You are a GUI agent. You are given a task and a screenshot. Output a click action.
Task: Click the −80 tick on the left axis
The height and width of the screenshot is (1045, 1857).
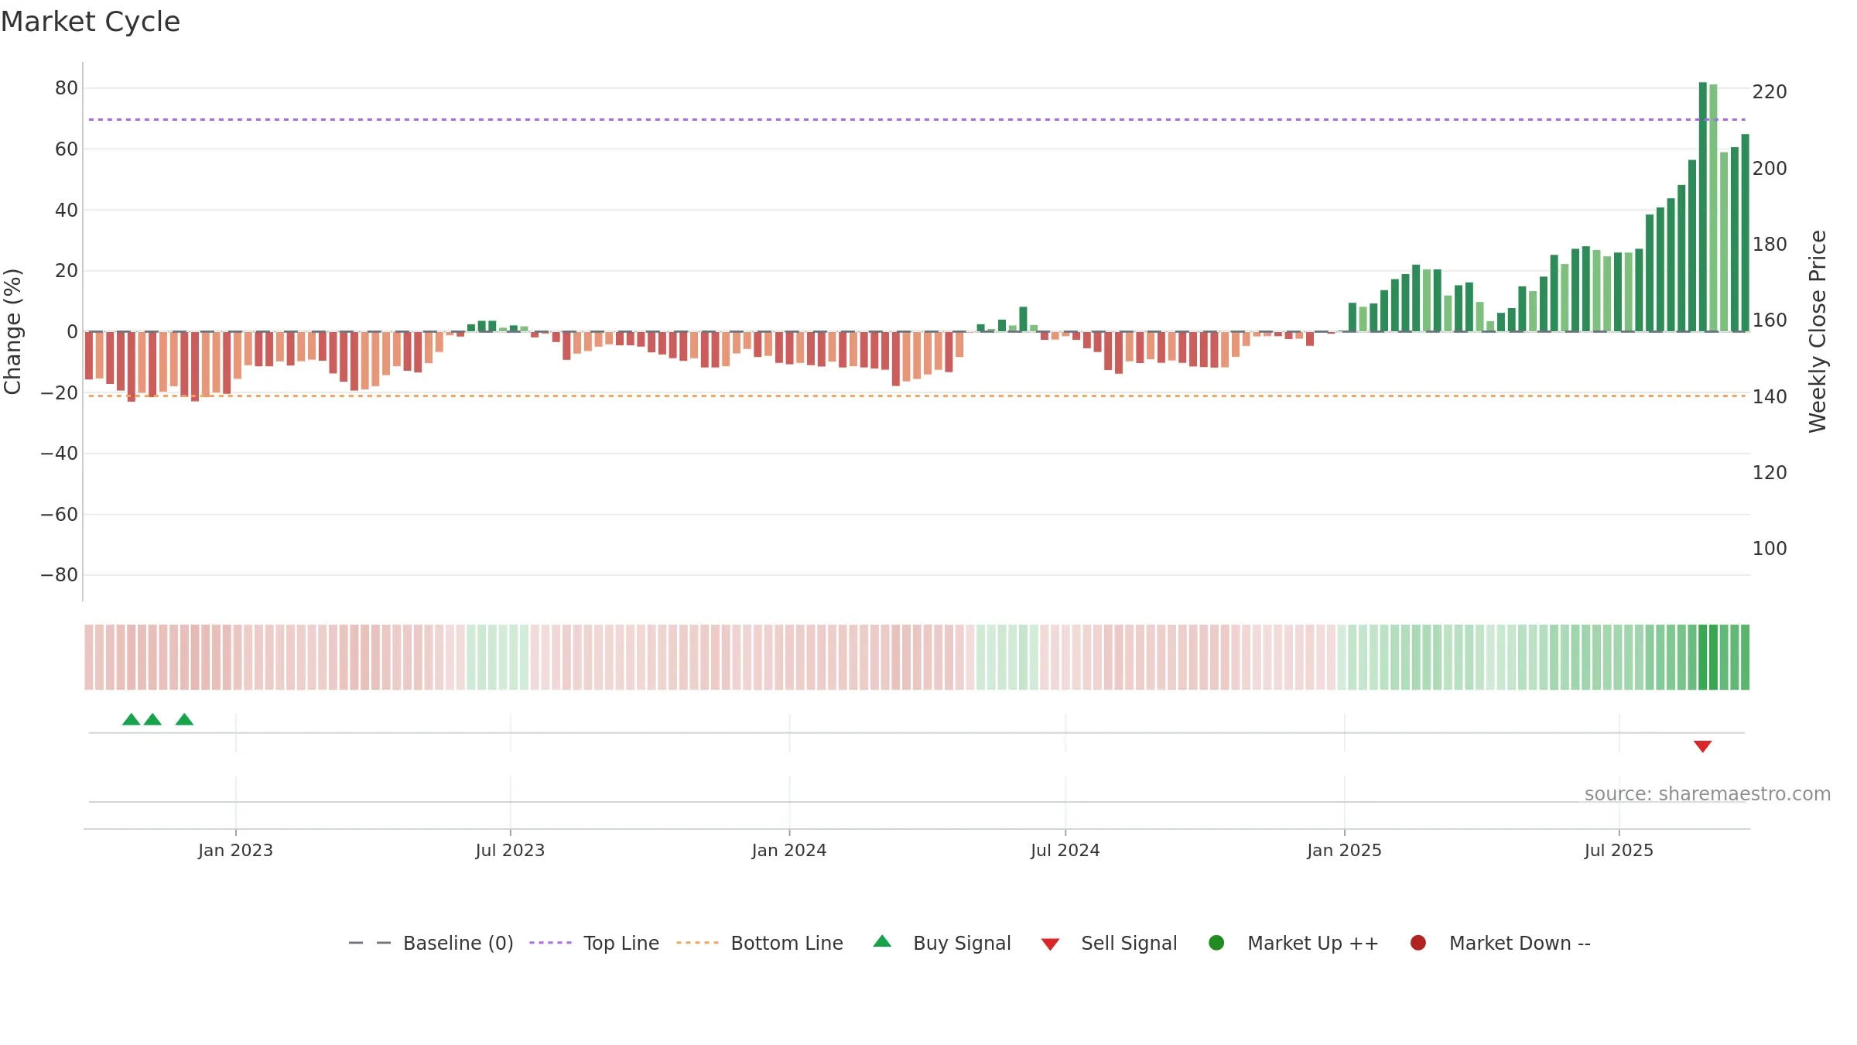(x=60, y=575)
